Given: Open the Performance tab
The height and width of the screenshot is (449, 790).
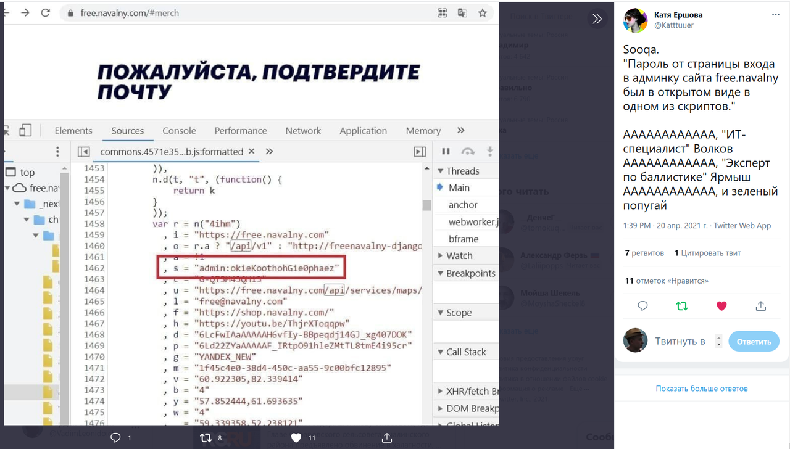Looking at the screenshot, I should click(241, 131).
